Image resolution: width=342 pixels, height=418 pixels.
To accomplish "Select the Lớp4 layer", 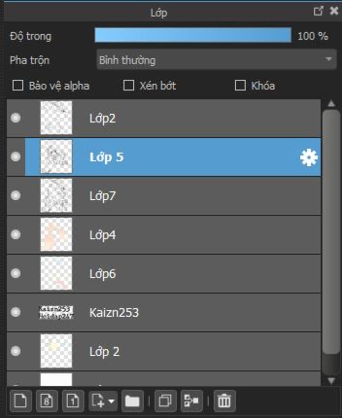I will coord(164,235).
